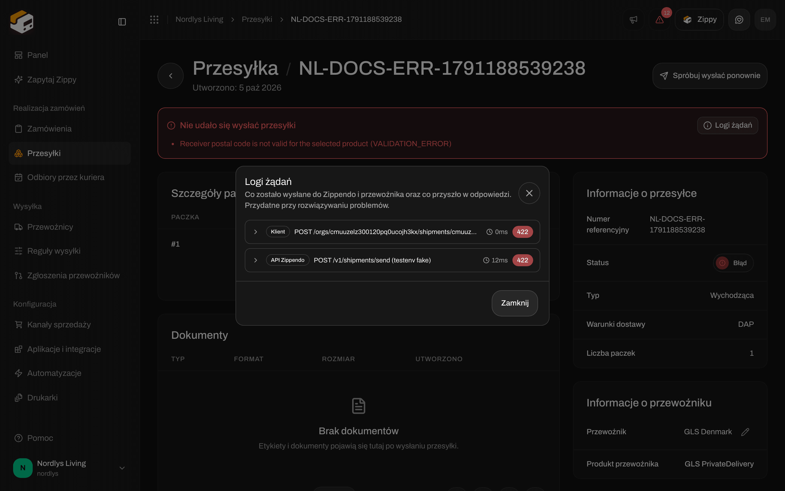The image size is (785, 491).
Task: Open Drukarki in the sidebar
Action: point(70,397)
